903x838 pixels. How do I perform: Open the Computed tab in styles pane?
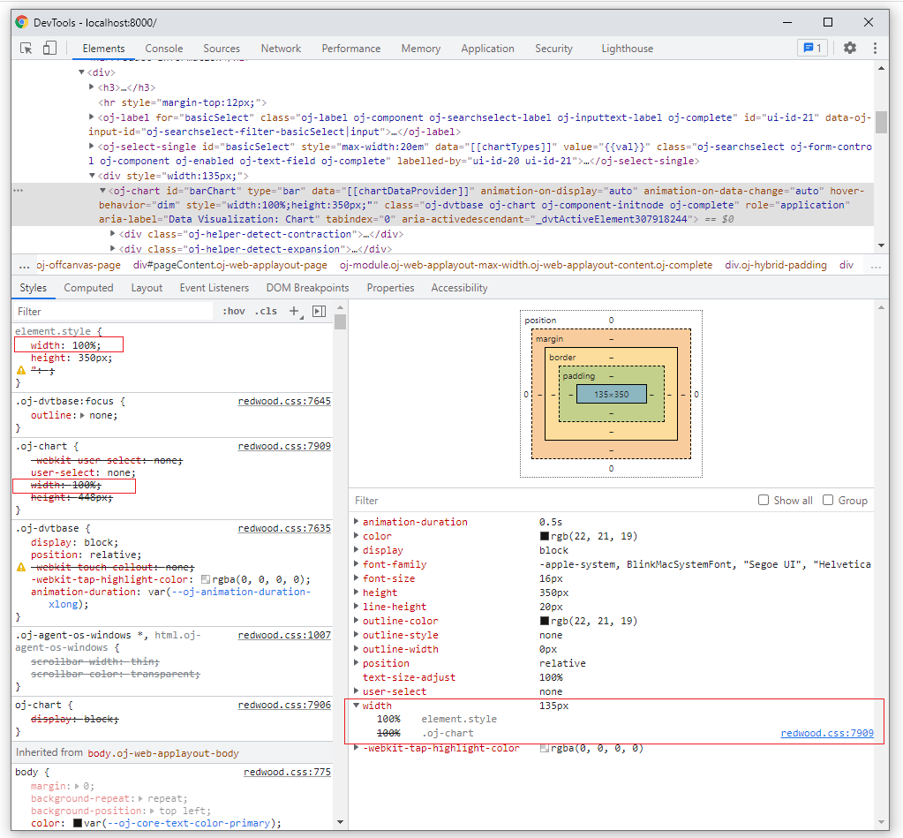tap(88, 288)
